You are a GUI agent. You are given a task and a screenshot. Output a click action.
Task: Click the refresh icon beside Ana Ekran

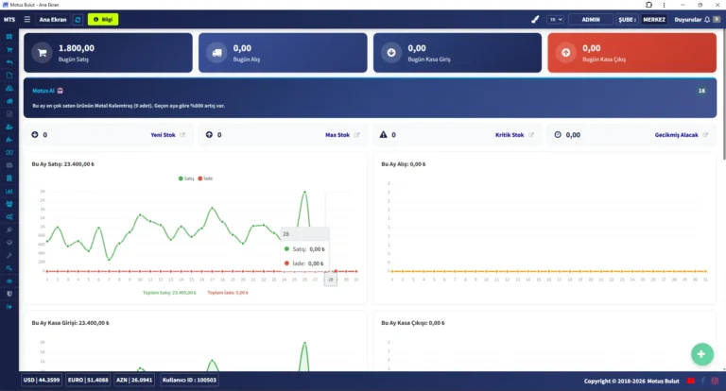click(78, 20)
